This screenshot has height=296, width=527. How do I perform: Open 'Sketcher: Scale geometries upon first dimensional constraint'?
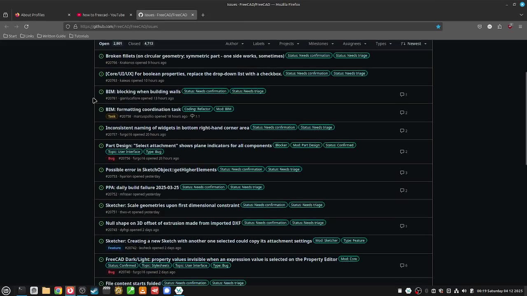[x=172, y=205]
